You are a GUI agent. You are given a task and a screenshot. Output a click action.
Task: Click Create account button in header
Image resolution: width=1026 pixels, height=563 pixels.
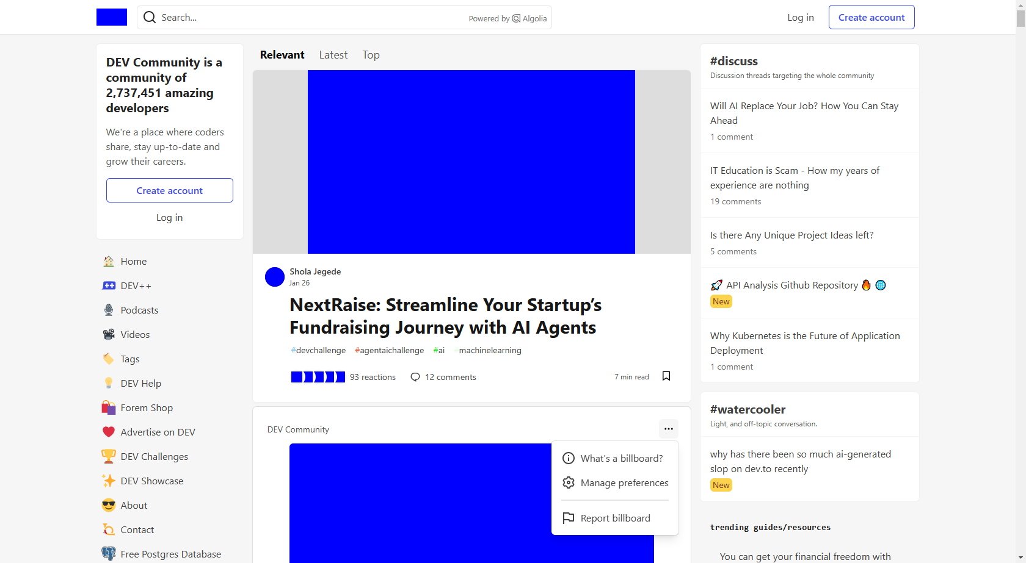[x=871, y=17]
